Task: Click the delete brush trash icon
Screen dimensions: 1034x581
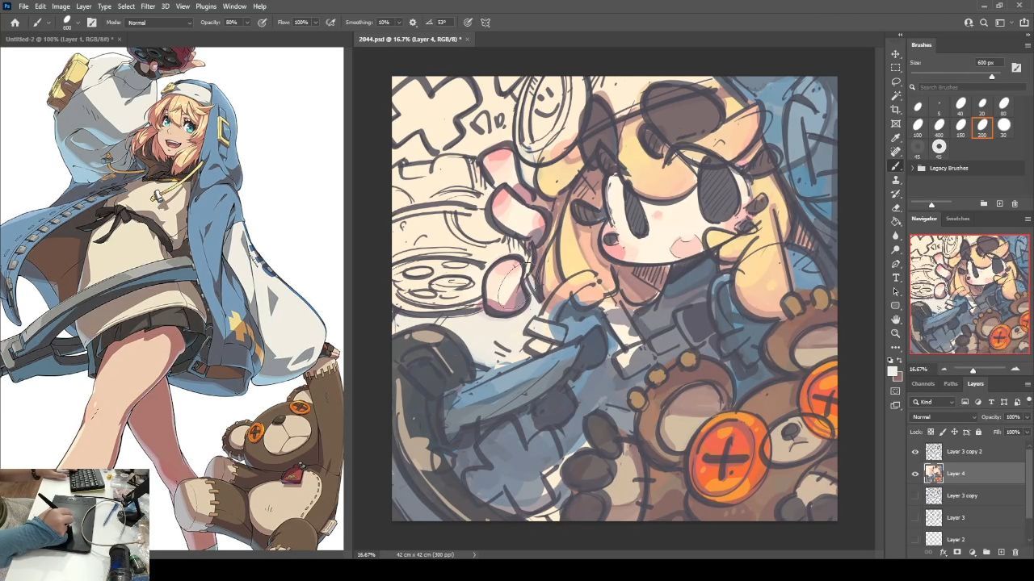Action: point(1015,203)
